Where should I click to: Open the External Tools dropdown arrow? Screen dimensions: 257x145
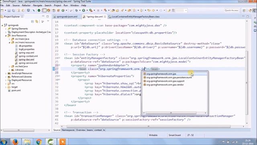94,10
